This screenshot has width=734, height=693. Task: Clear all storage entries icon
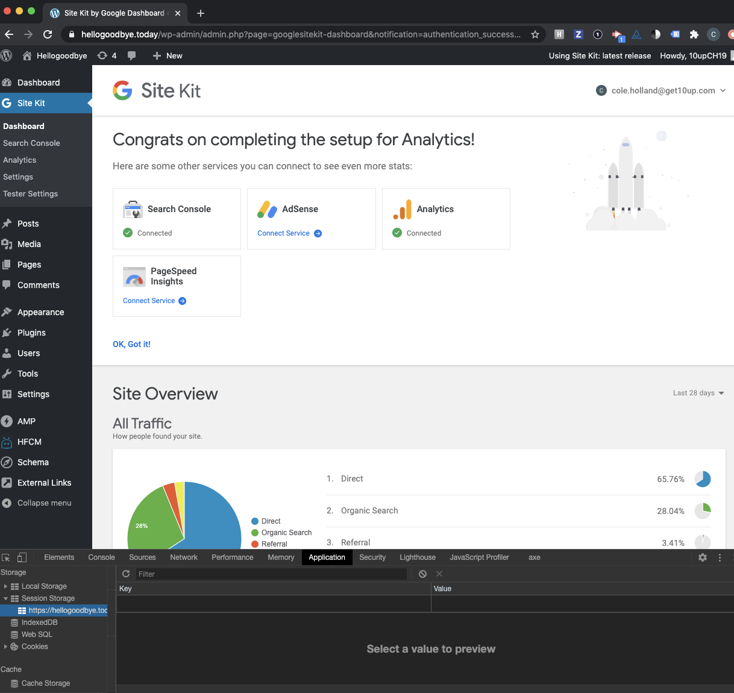click(422, 574)
